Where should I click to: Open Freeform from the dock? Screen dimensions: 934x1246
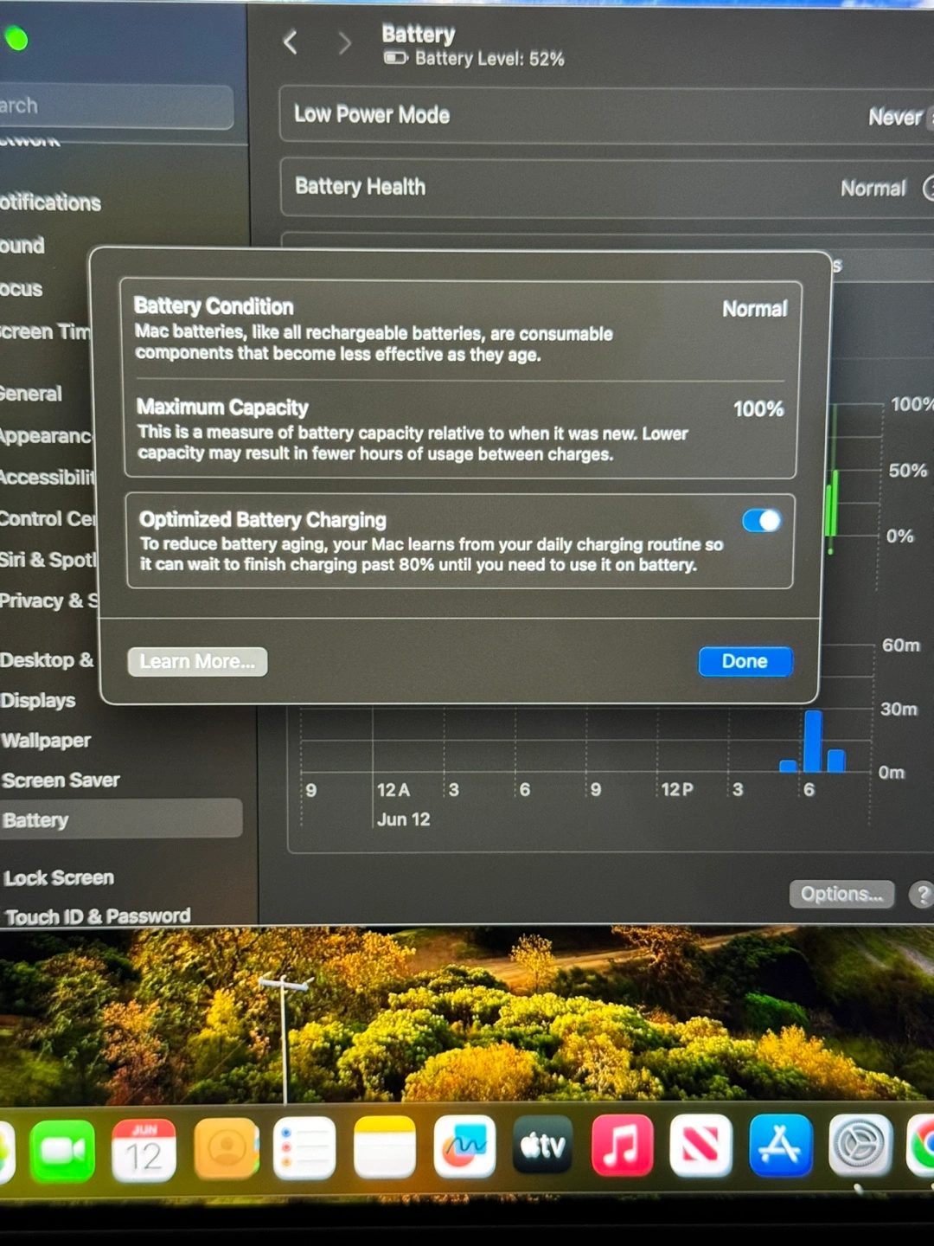[464, 1146]
